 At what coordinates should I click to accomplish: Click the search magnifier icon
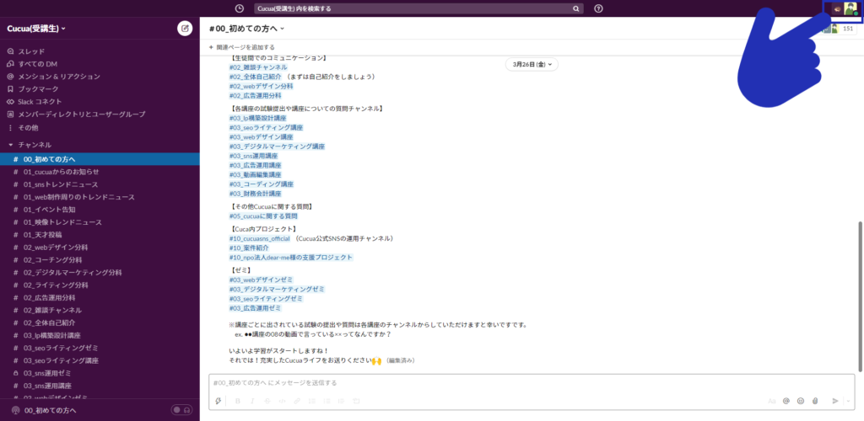pyautogui.click(x=575, y=8)
